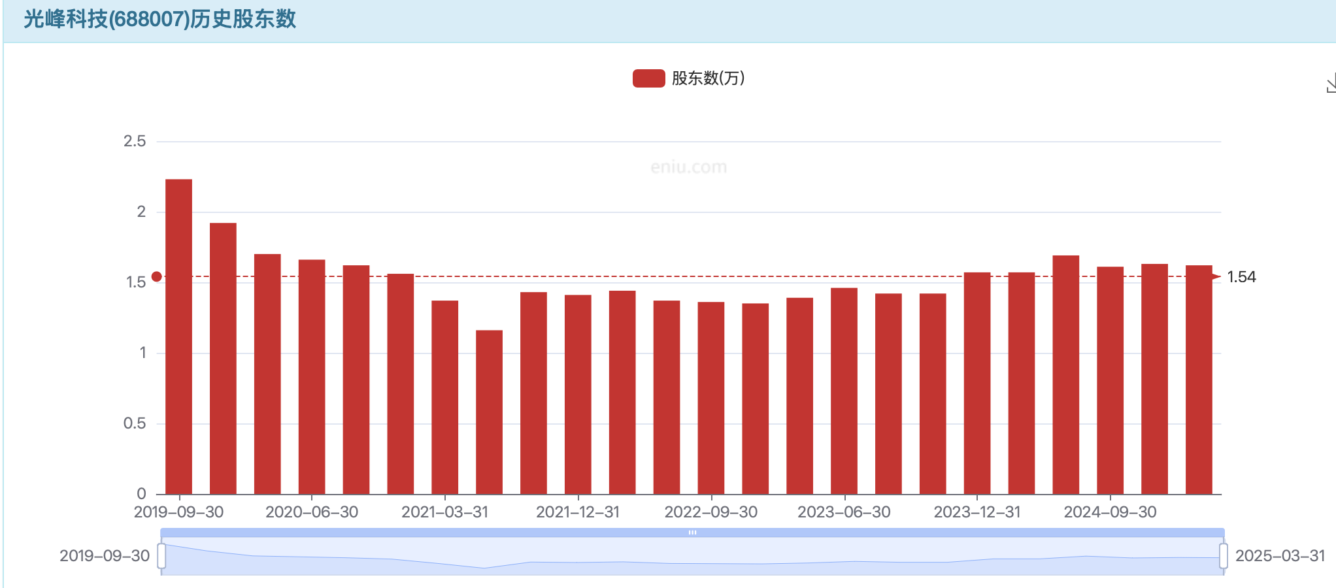This screenshot has height=588, width=1336.
Task: Click inside the zoom slider trend preview
Action: coord(692,556)
